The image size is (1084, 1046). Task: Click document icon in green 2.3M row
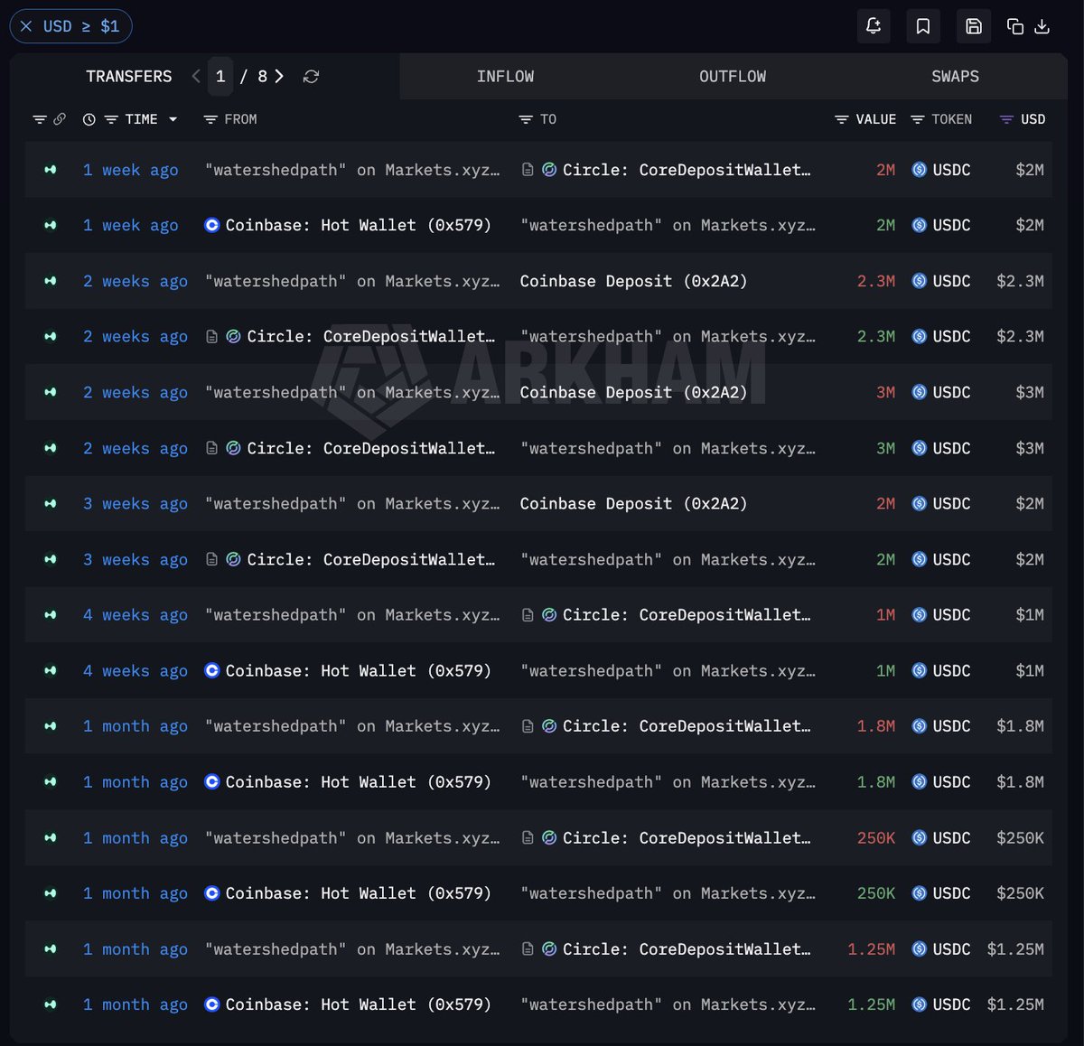click(x=211, y=336)
